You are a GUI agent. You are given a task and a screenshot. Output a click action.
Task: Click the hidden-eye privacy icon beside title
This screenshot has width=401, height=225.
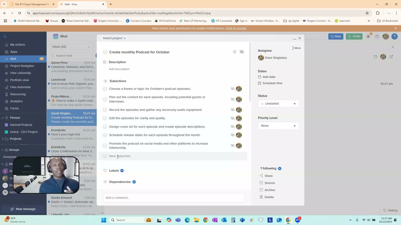[242, 52]
